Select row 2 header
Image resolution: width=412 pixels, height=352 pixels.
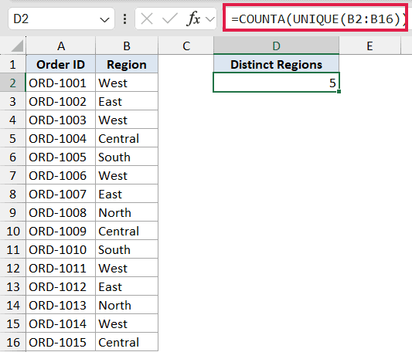point(13,83)
